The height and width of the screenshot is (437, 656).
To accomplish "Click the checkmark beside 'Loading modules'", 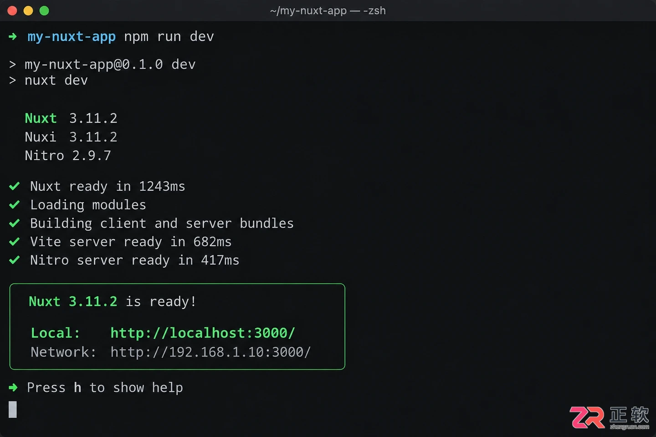I will tap(14, 205).
